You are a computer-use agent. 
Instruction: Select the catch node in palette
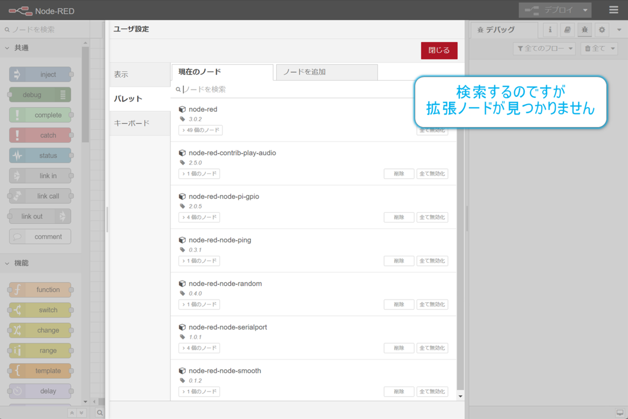click(40, 135)
